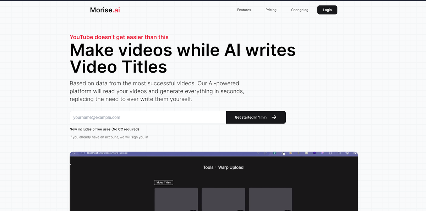Click Warp Upload in the demo breadcrumb

tap(231, 167)
